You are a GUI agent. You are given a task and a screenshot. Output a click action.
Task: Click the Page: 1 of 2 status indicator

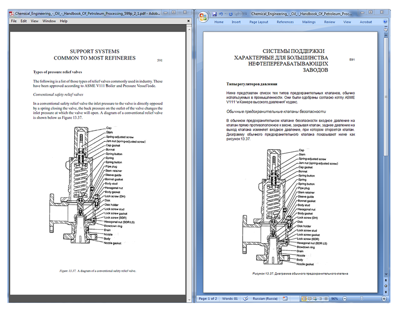tap(207, 299)
